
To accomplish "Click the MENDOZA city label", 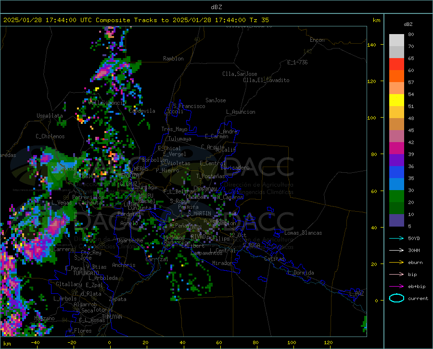I will coord(128,175).
